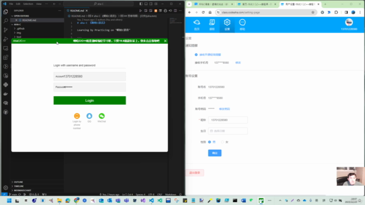Viewport: 365px width, 205px height.
Task: Open Chrome side panel icon
Action: pyautogui.click(x=346, y=13)
